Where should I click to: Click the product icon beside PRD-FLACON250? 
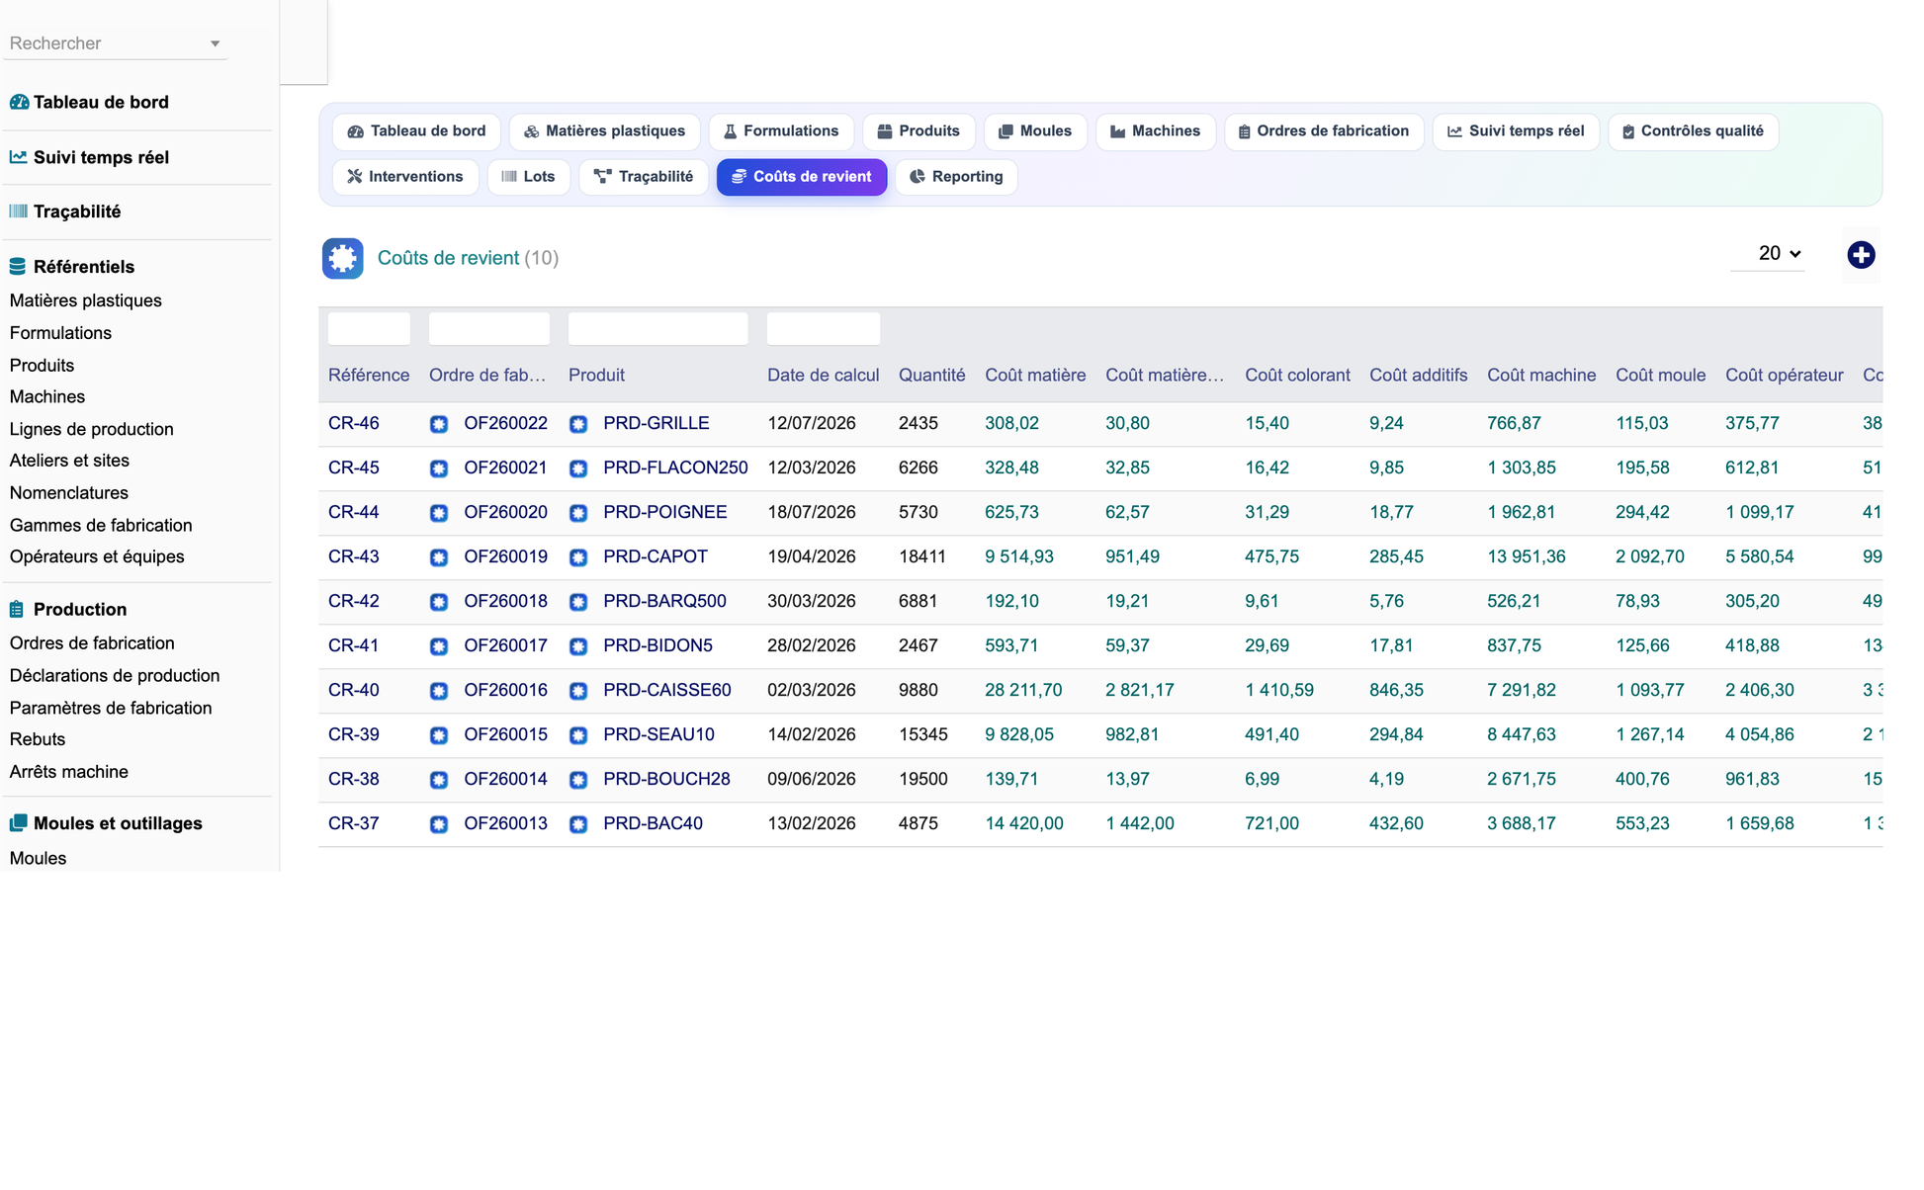click(x=578, y=468)
